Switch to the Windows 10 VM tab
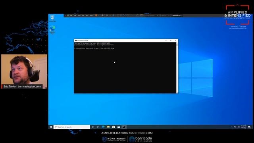This screenshot has width=254, height=143. tap(177, 15)
